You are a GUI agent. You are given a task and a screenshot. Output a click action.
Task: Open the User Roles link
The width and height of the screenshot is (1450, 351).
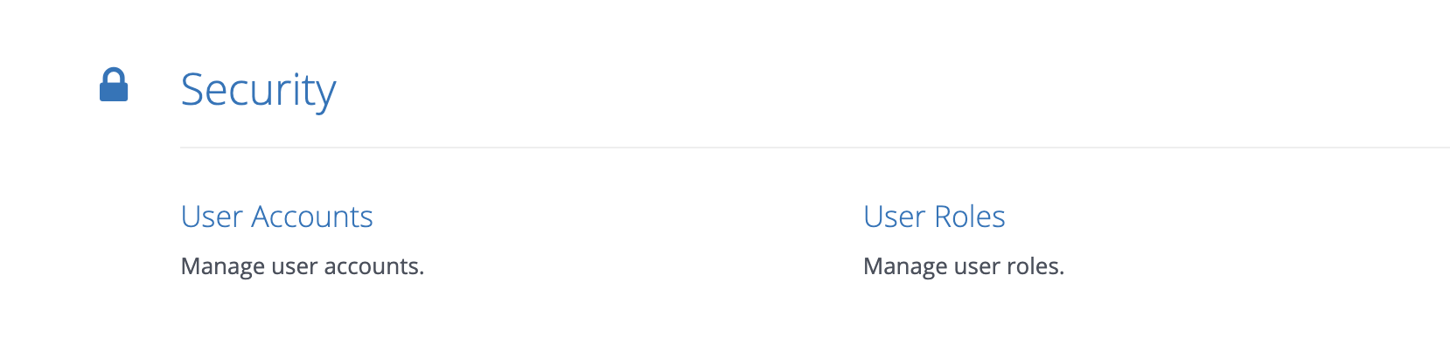coord(934,217)
